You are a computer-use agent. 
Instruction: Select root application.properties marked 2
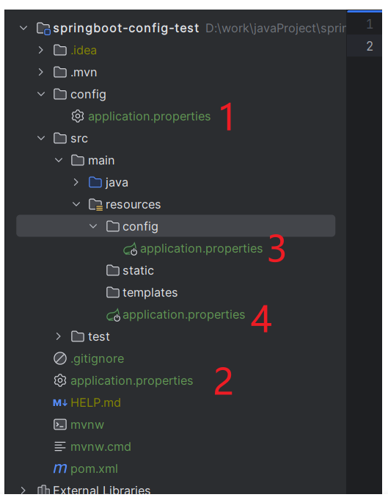pos(123,381)
